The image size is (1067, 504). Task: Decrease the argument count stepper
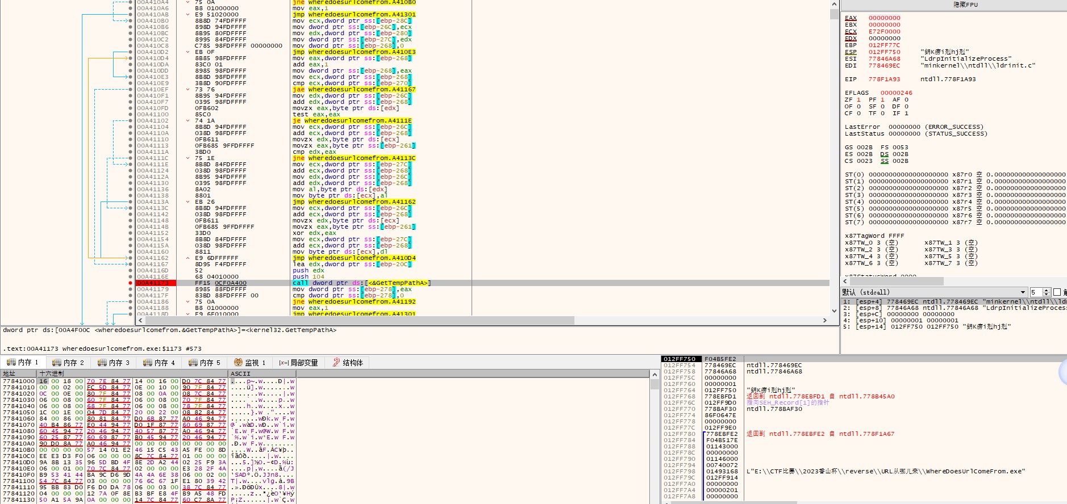(x=1047, y=295)
